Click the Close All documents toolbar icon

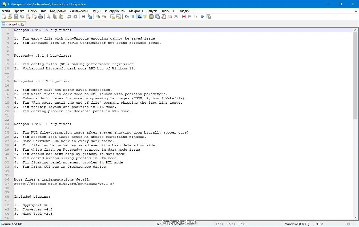click(34, 17)
